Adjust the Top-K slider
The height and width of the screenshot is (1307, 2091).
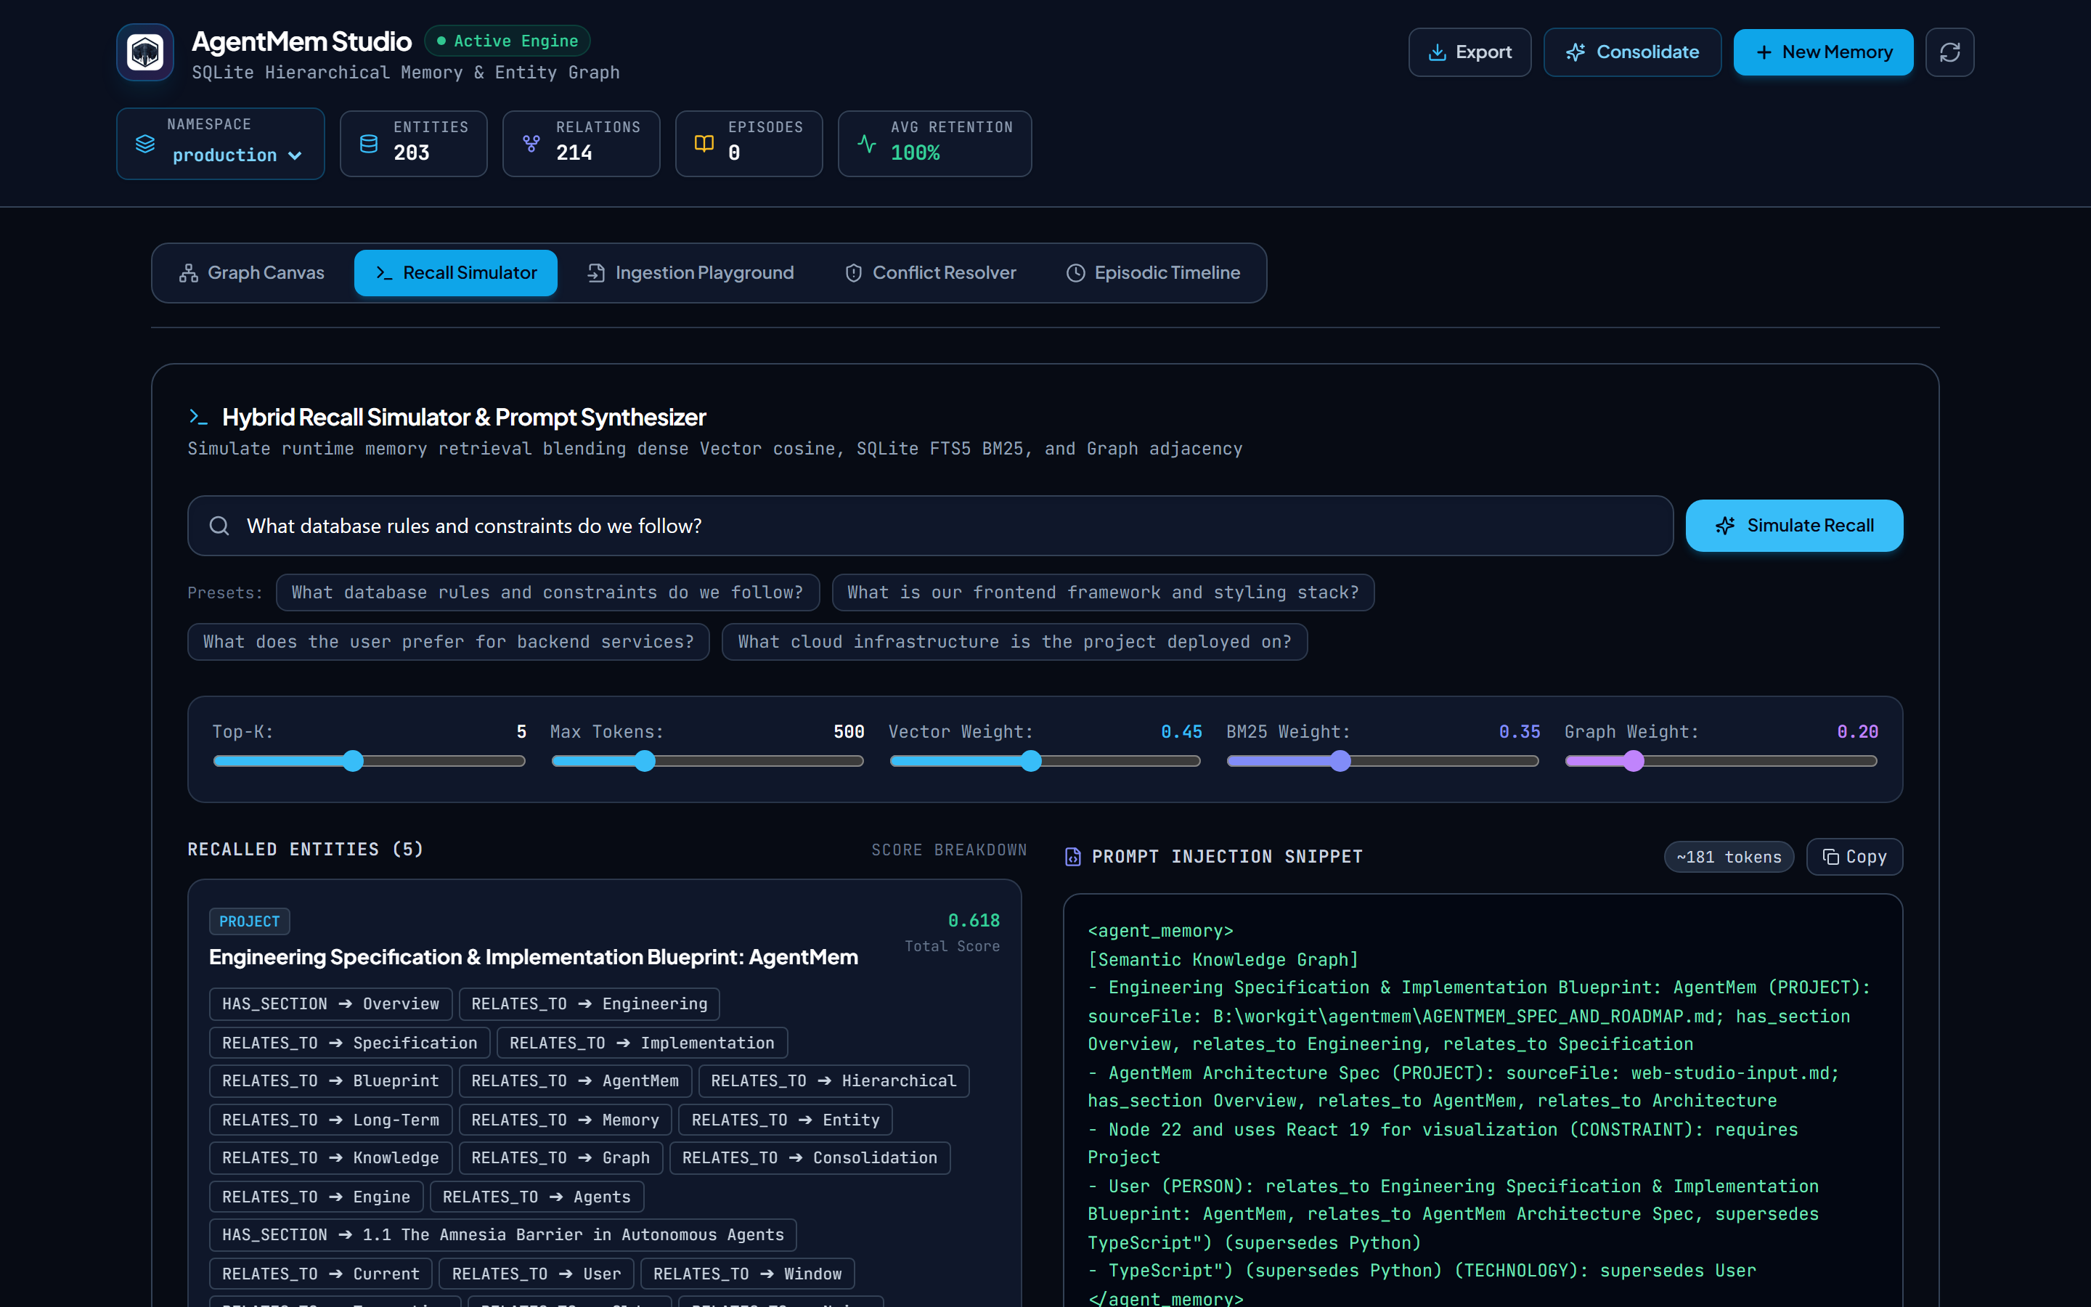click(369, 761)
